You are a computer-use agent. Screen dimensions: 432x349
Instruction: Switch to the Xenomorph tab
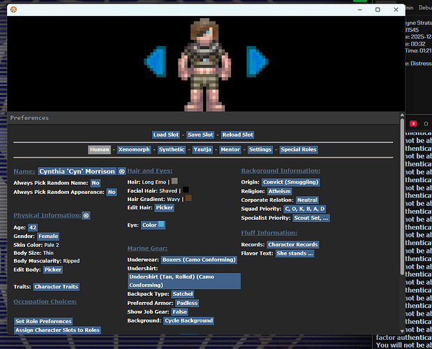point(135,149)
